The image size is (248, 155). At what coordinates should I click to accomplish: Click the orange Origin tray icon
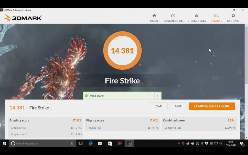183,144
